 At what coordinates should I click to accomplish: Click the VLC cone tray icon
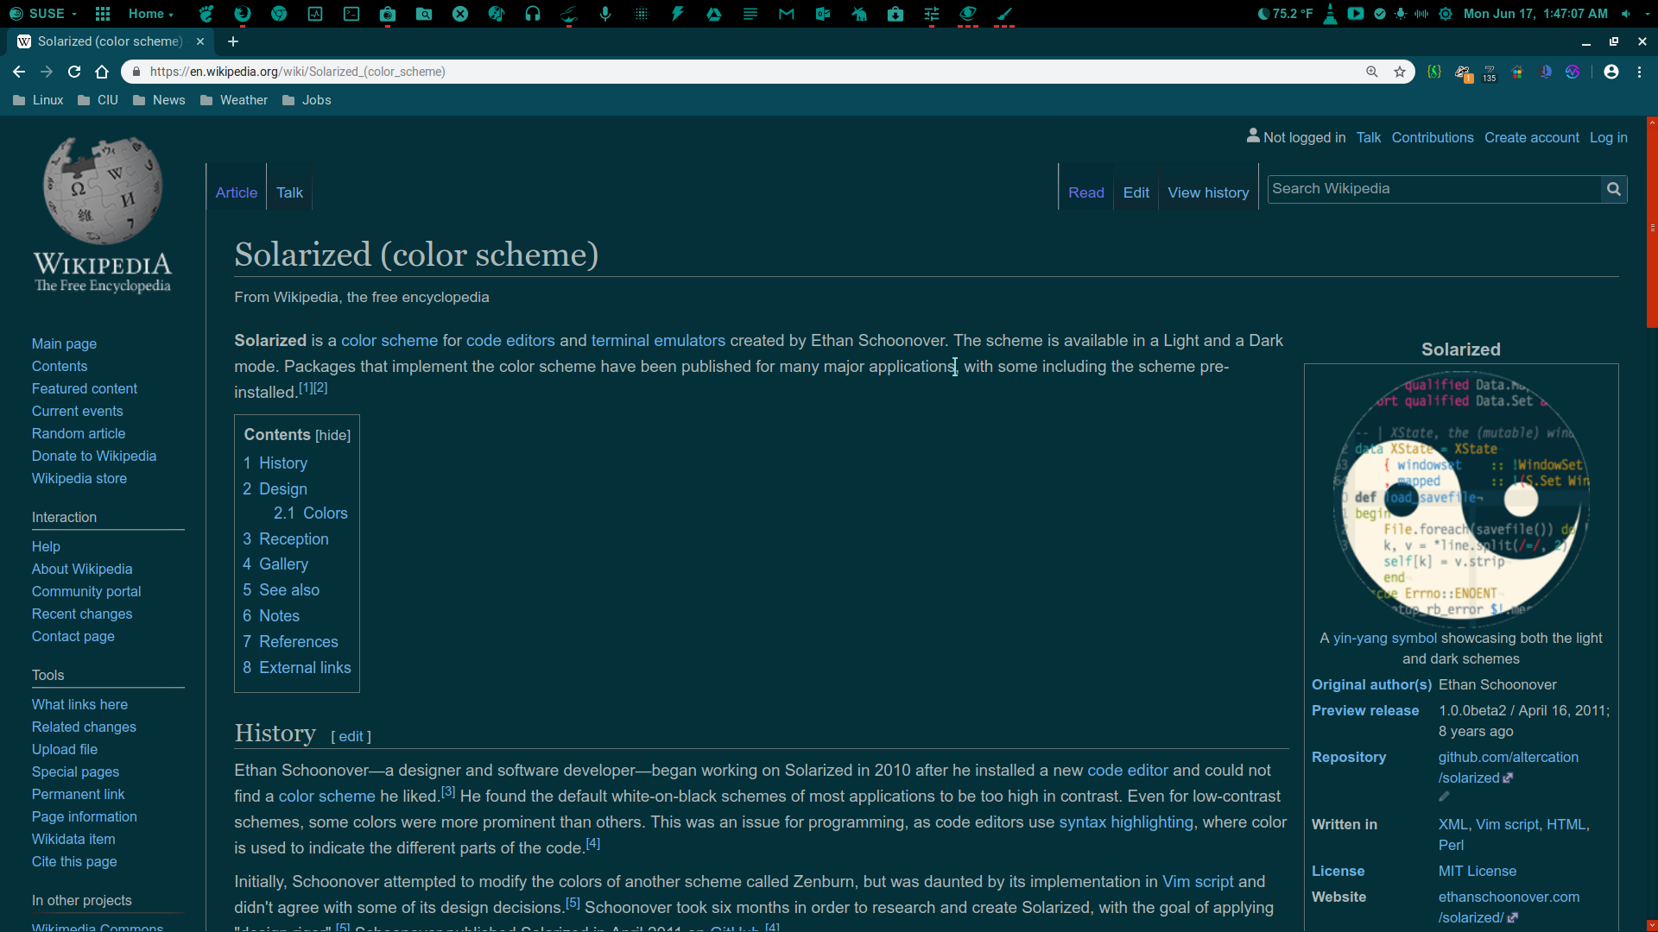(x=1331, y=14)
